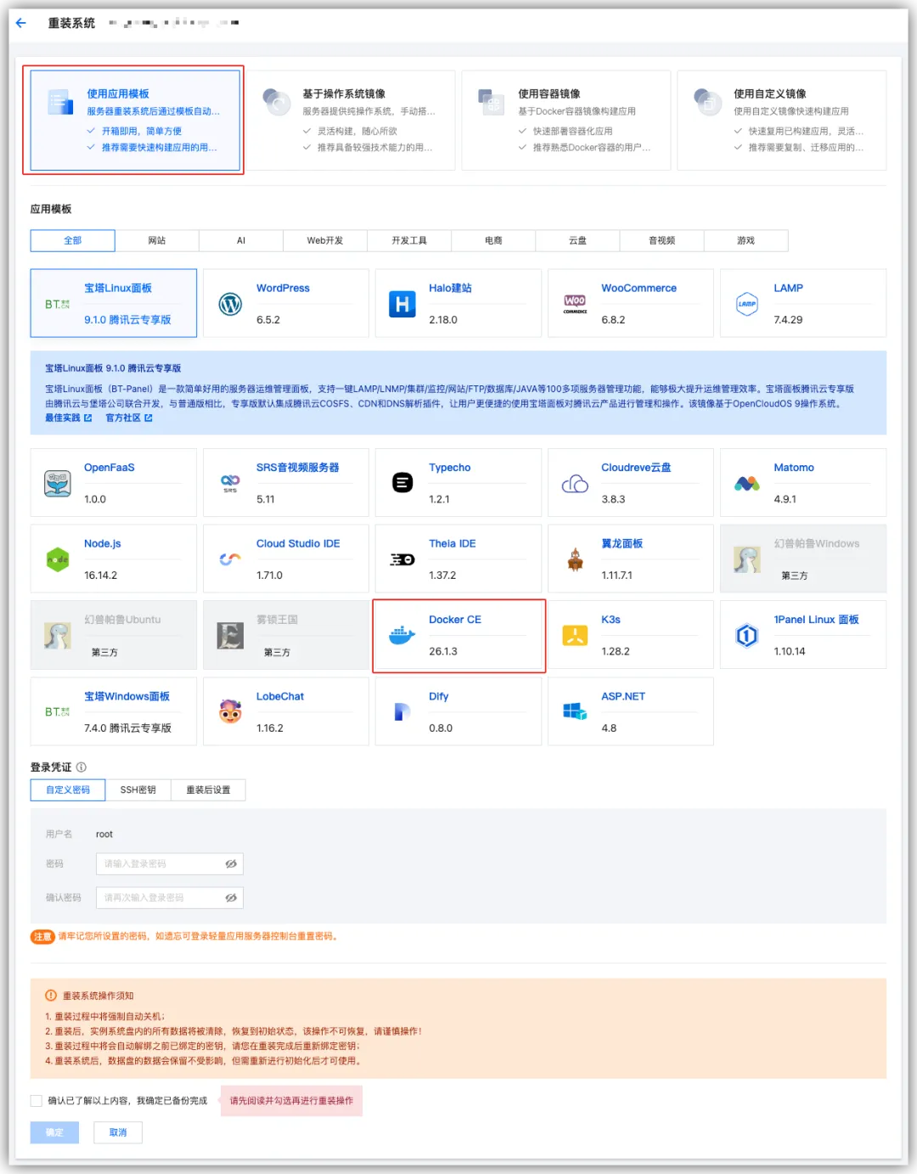The image size is (917, 1174).
Task: Open the 最佳实践 external link
Action: coord(69,418)
